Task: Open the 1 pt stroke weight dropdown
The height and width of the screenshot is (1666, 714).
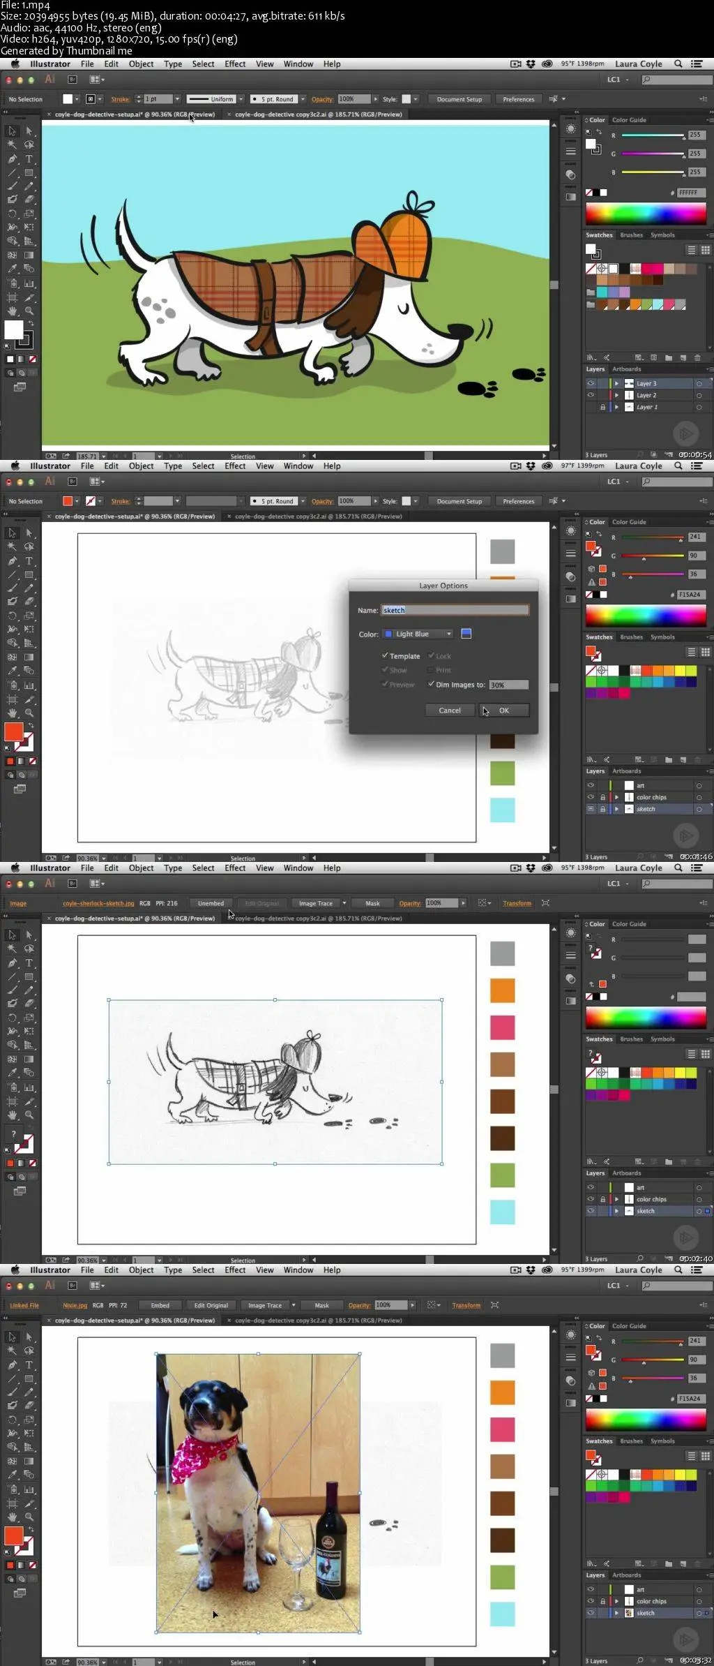Action: click(177, 99)
